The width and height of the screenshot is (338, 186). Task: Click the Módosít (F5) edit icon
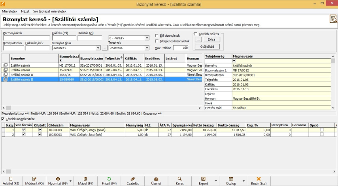tap(34, 179)
